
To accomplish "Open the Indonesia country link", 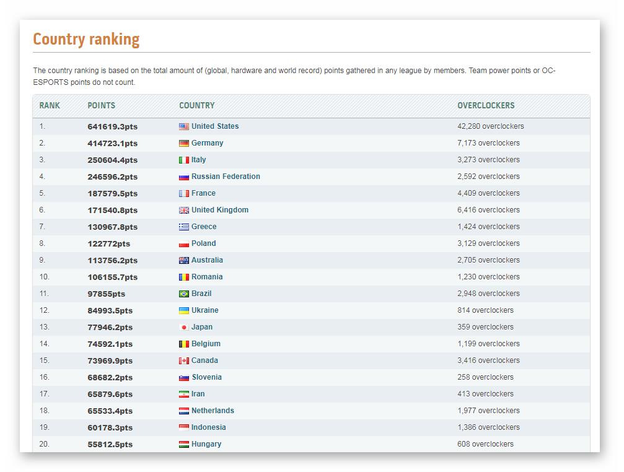I will point(209,427).
